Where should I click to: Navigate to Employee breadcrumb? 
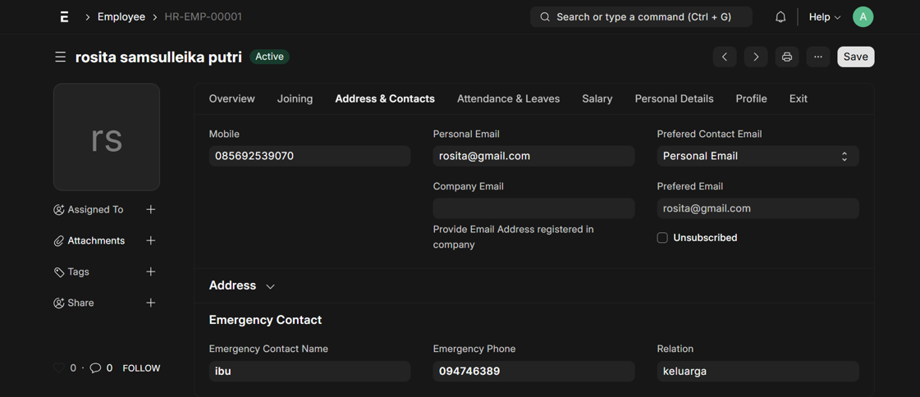[x=121, y=17]
